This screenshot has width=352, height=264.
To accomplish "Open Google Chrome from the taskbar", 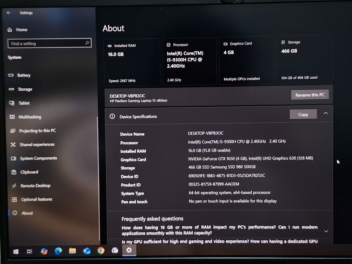I will tap(101, 250).
